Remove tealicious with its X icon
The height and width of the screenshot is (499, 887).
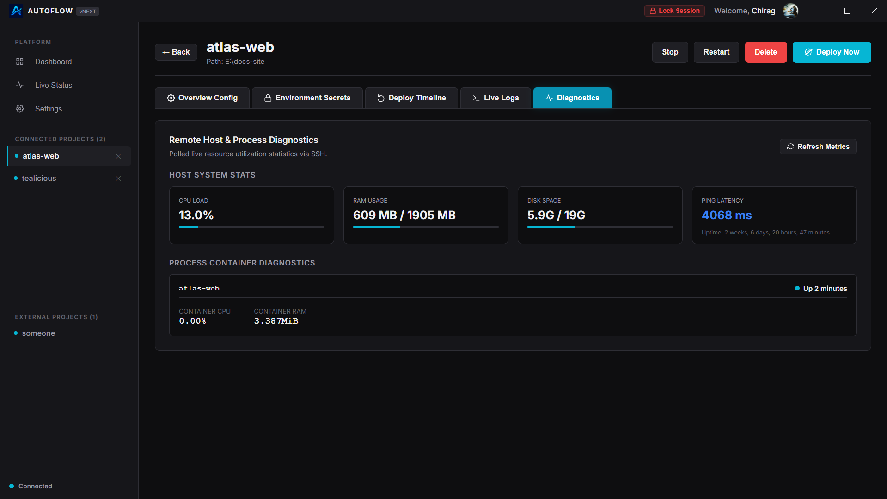[x=118, y=179]
